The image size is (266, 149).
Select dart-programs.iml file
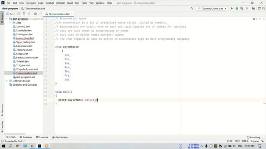click(x=25, y=77)
